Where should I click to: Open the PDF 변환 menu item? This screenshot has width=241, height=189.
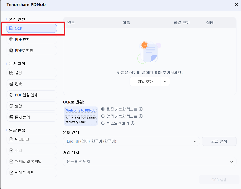point(32,40)
